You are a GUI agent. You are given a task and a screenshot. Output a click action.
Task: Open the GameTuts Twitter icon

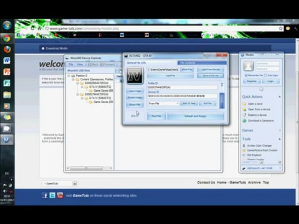52,195
